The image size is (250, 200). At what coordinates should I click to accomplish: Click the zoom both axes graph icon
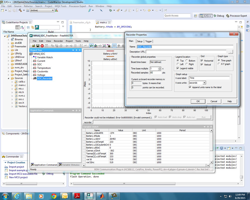pyautogui.click(x=96, y=46)
